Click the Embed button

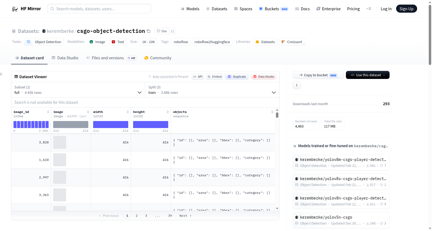[215, 77]
